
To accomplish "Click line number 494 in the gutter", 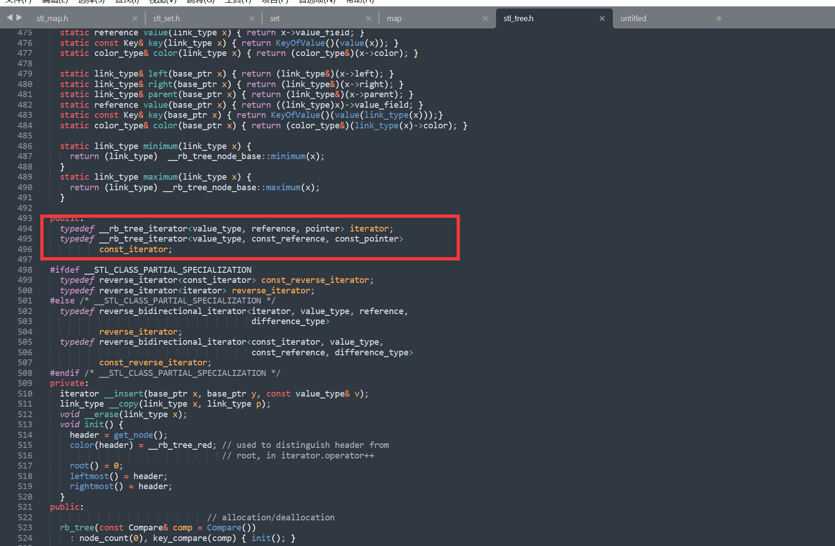I will [x=25, y=229].
